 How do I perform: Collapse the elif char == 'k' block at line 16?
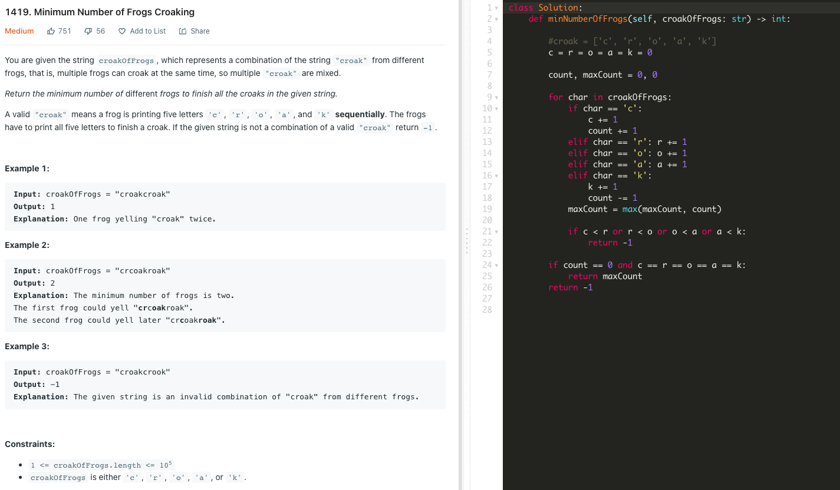coord(496,176)
